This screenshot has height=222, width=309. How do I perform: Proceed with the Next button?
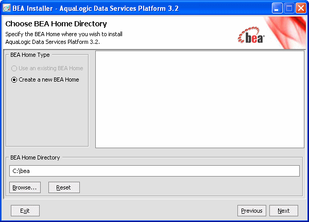click(x=284, y=211)
